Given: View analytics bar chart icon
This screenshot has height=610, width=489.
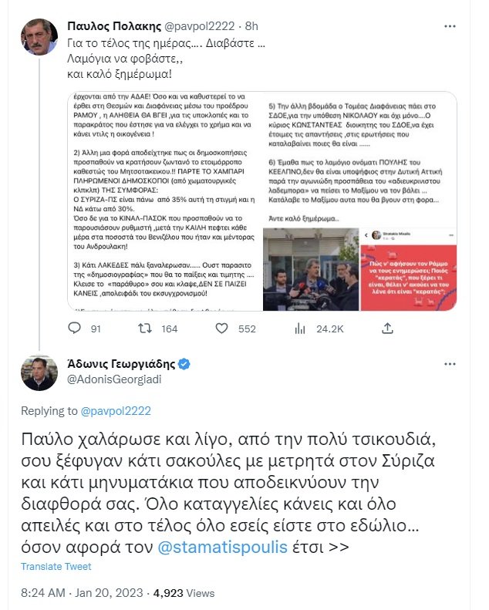Looking at the screenshot, I should coord(300,329).
